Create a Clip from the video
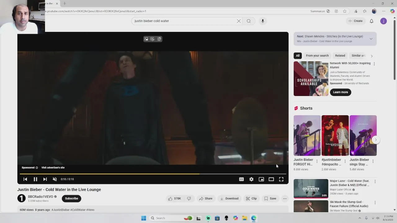Image resolution: width=397 pixels, height=223 pixels. [251, 199]
